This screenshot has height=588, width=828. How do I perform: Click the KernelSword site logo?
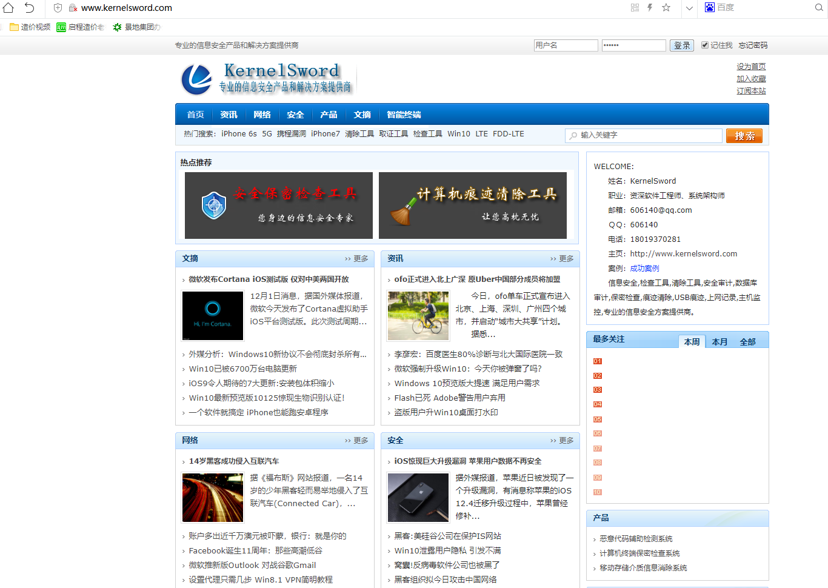267,79
